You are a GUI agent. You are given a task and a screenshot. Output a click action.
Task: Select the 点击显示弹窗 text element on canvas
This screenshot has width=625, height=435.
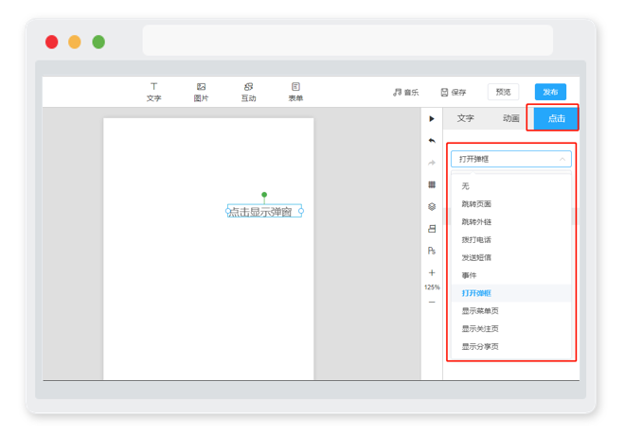click(264, 211)
